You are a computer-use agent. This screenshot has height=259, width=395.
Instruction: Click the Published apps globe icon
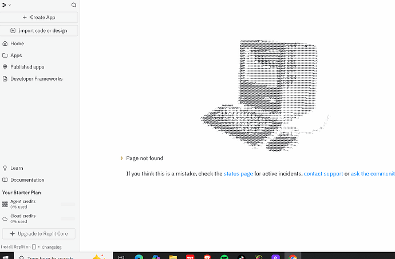tap(5, 67)
